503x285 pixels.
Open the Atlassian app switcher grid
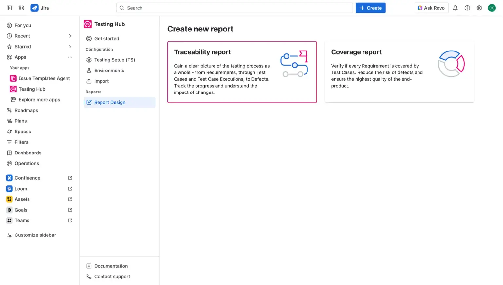21,8
